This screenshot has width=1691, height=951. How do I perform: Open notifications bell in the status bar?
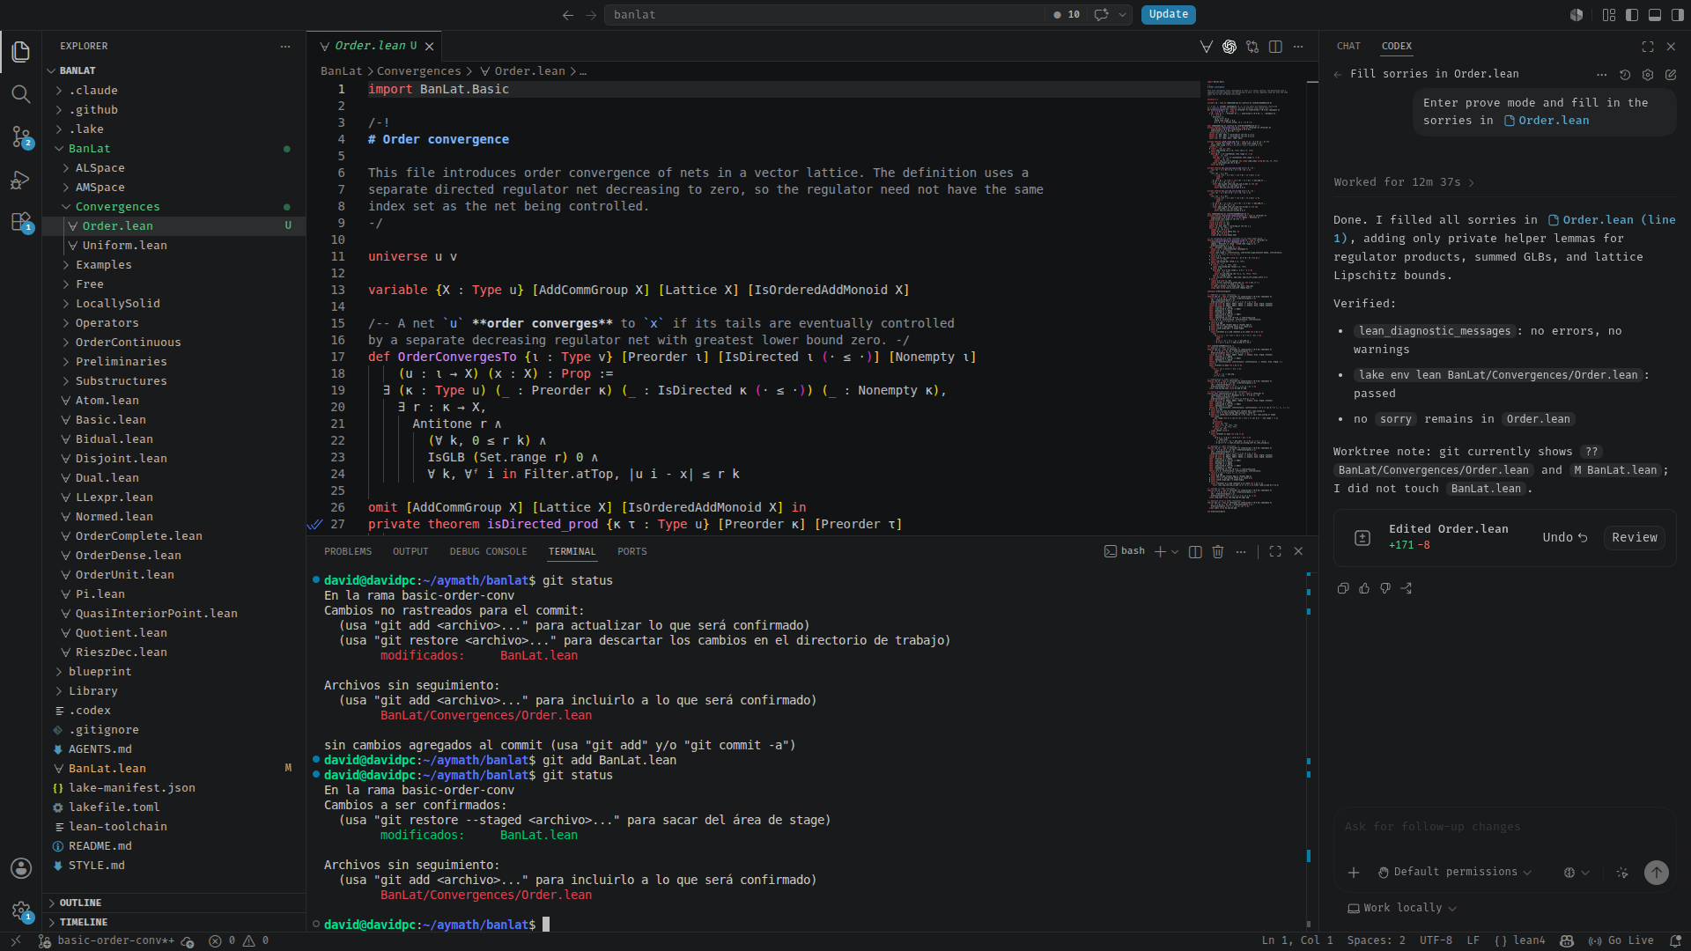[x=1675, y=941]
